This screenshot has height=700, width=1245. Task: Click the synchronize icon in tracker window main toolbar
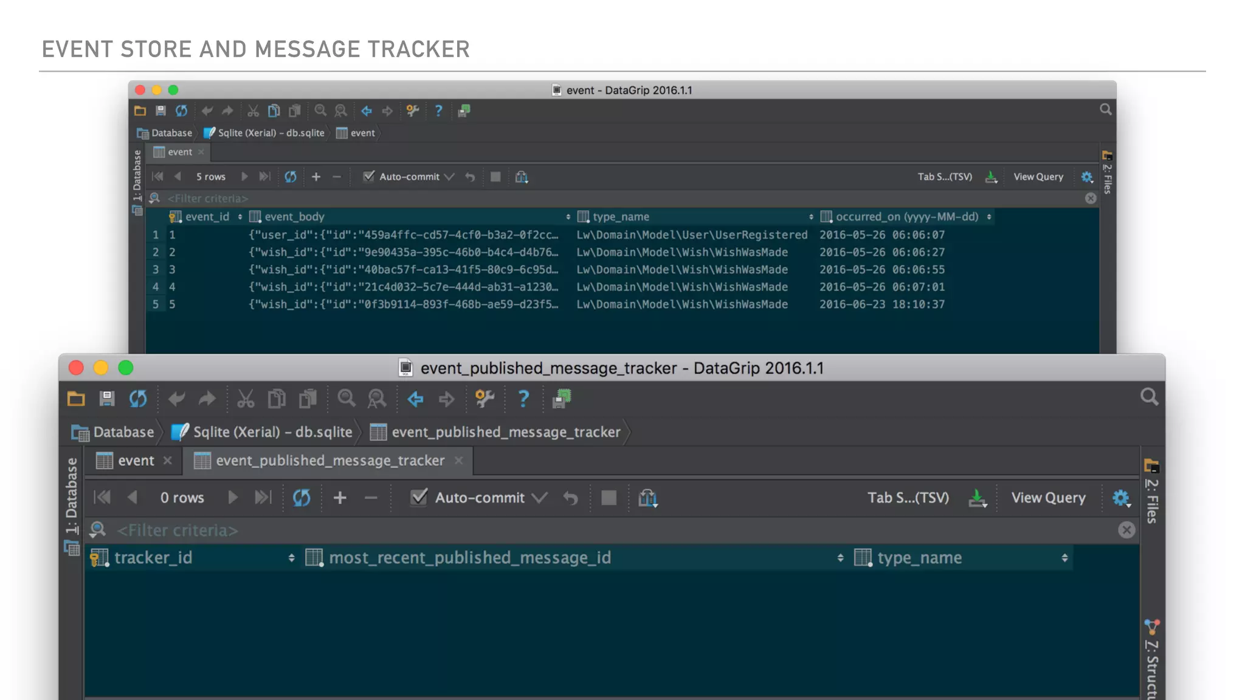(x=138, y=399)
